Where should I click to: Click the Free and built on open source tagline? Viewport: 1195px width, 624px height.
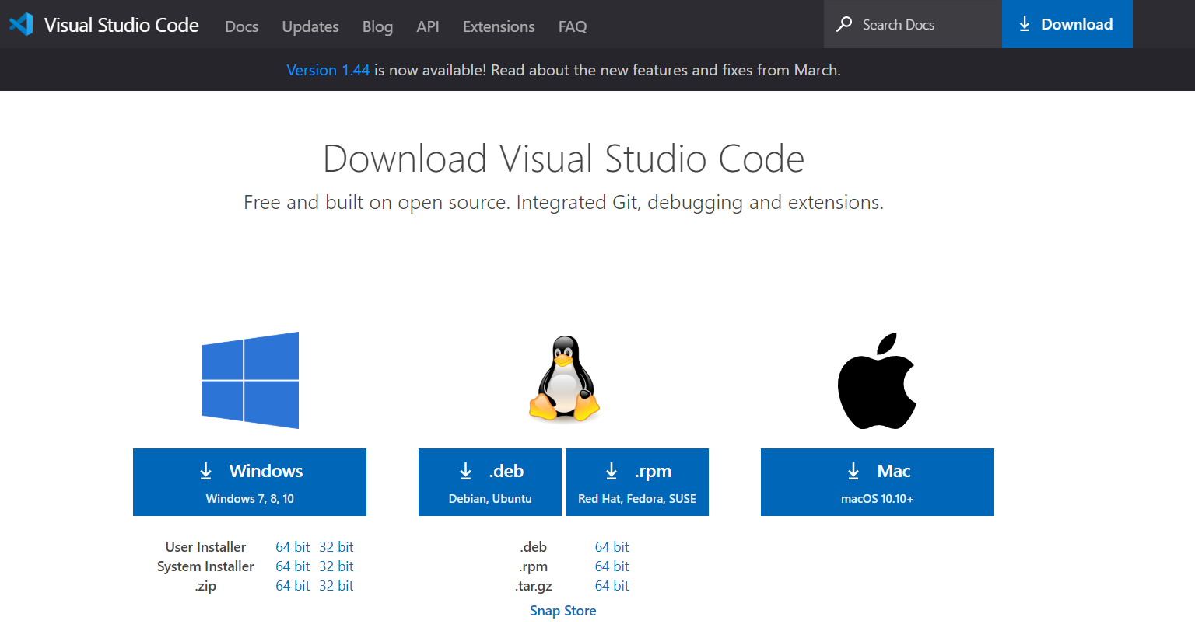563,203
